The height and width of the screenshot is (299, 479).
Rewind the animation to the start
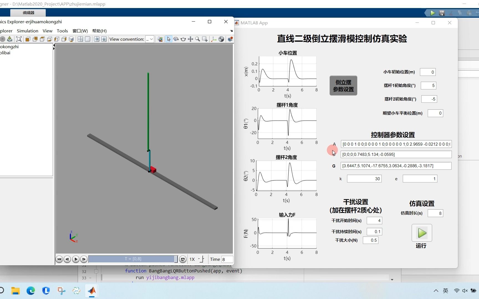click(59, 259)
